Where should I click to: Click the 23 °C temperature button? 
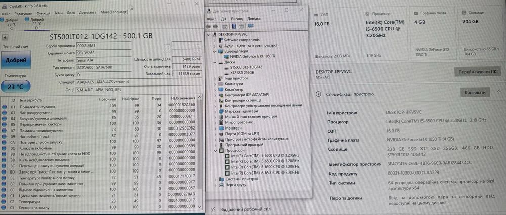click(16, 87)
